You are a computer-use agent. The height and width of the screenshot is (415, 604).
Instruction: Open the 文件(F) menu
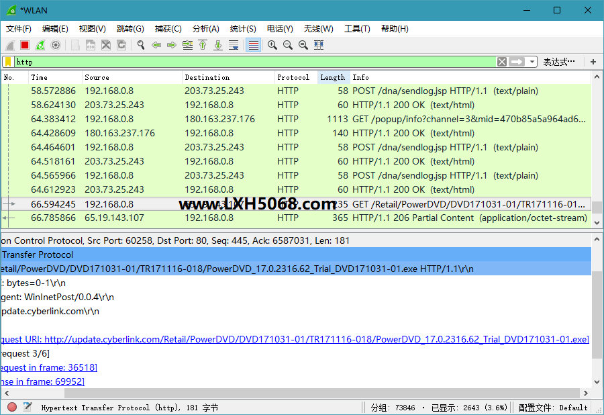point(19,29)
